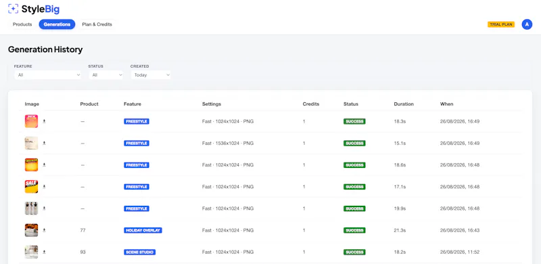Select product number 77
Viewport: 541px width, 264px height.
(x=83, y=230)
